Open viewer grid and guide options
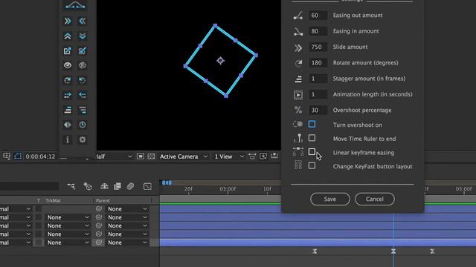Viewport: 476px width, 267px height. pyautogui.click(x=7, y=156)
